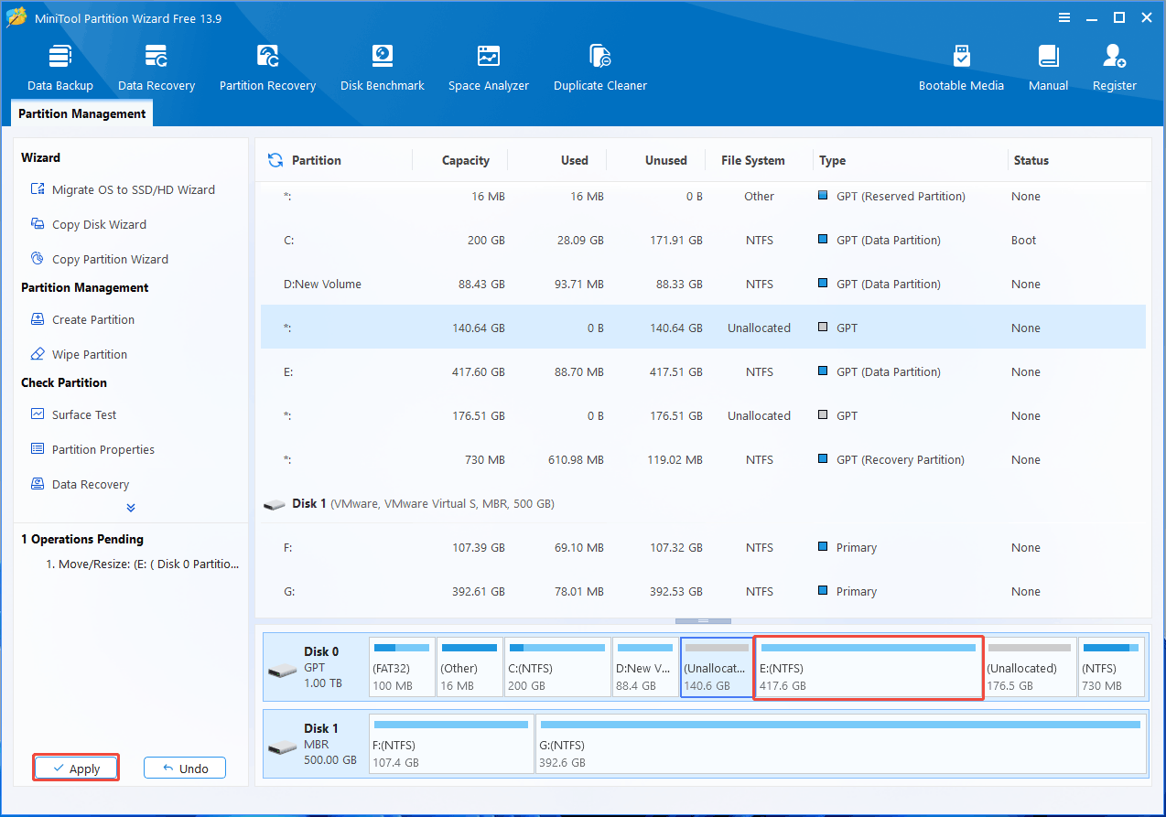Select 176.51 GB unallocated row
This screenshot has width=1166, height=817.
point(703,416)
